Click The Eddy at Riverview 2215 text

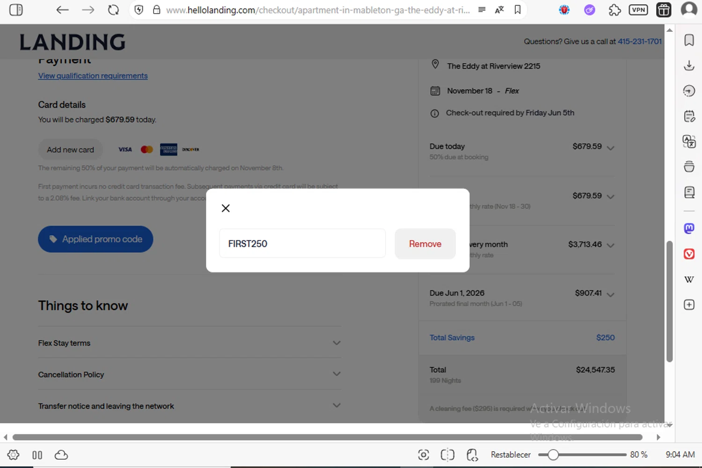click(493, 66)
